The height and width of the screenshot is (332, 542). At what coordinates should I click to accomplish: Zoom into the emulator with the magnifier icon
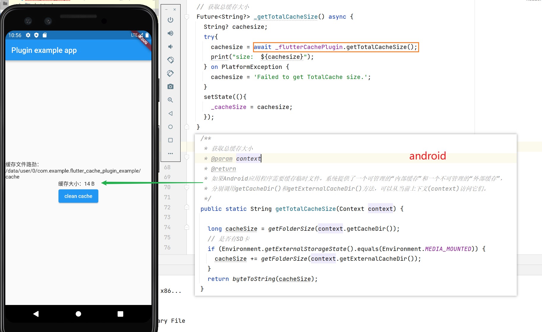(170, 100)
